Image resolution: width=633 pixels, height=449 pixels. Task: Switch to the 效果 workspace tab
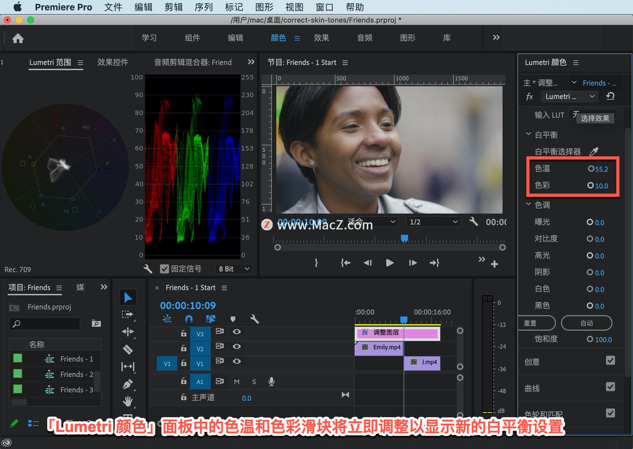321,38
